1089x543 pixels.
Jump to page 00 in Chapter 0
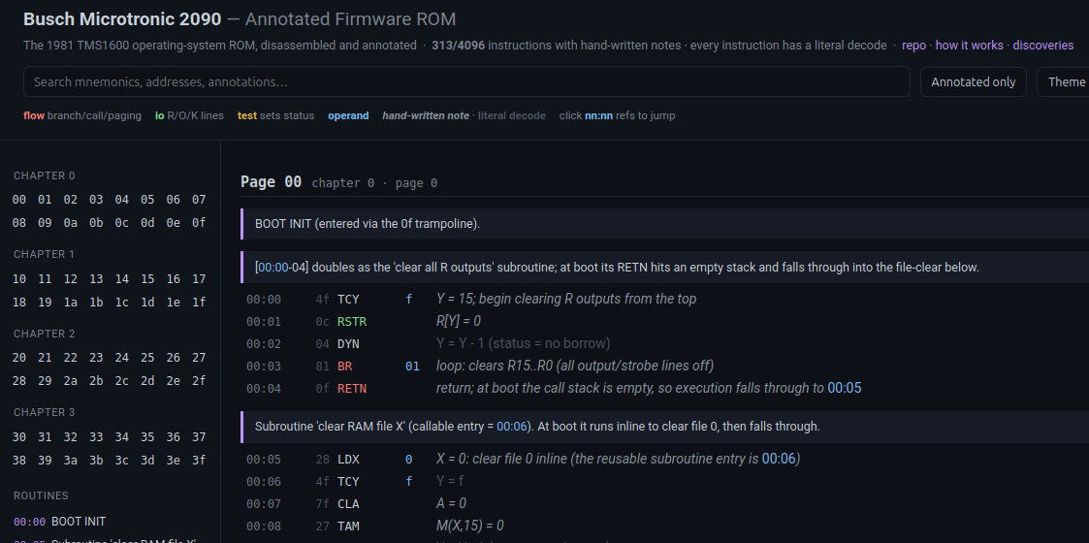(x=19, y=200)
